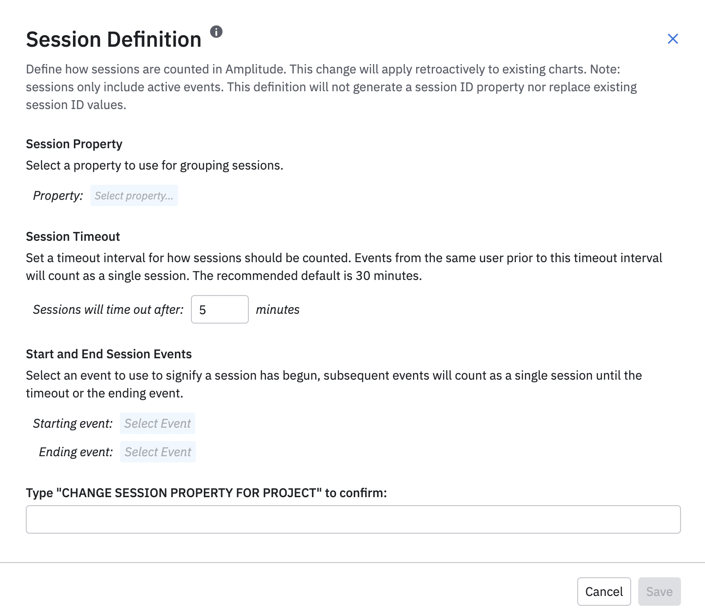Click the Start and End Session Events heading
This screenshot has width=705, height=616.
(109, 354)
